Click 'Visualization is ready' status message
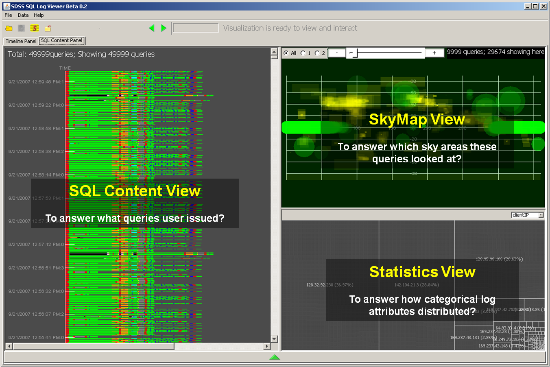Viewport: 550px width, 367px height. point(290,28)
